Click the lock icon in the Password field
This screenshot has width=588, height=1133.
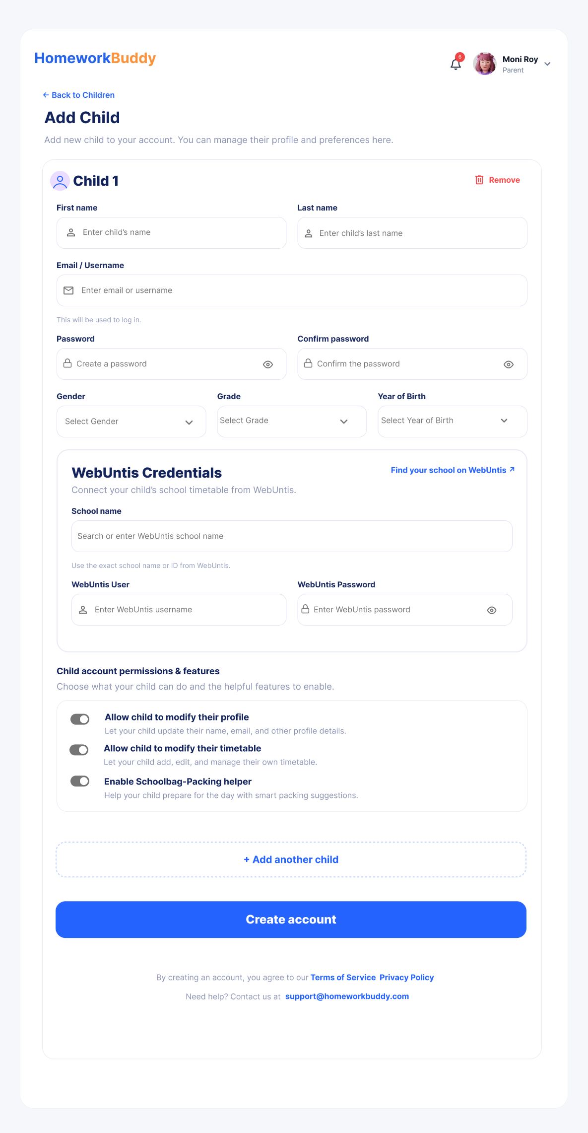[x=67, y=363]
